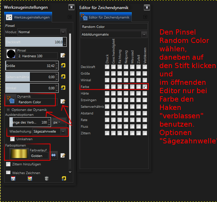Open the px unit dropdown
The height and width of the screenshot is (202, 217).
point(59,122)
